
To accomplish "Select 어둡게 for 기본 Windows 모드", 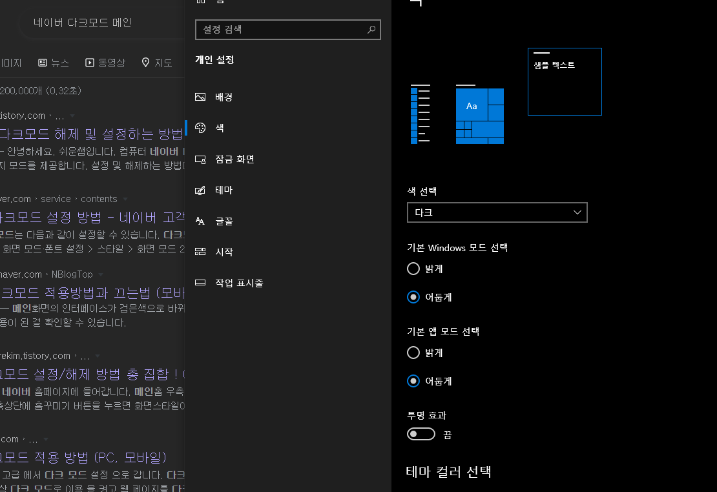I will tap(413, 297).
